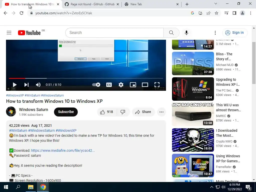Seek on the video progress bar
This screenshot has width=256, height=192.
(x=86, y=78)
